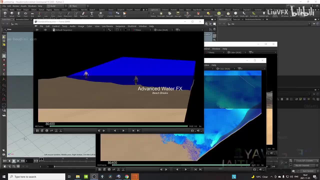Add an Ambient Light
320x180 pixels.
point(264,14)
